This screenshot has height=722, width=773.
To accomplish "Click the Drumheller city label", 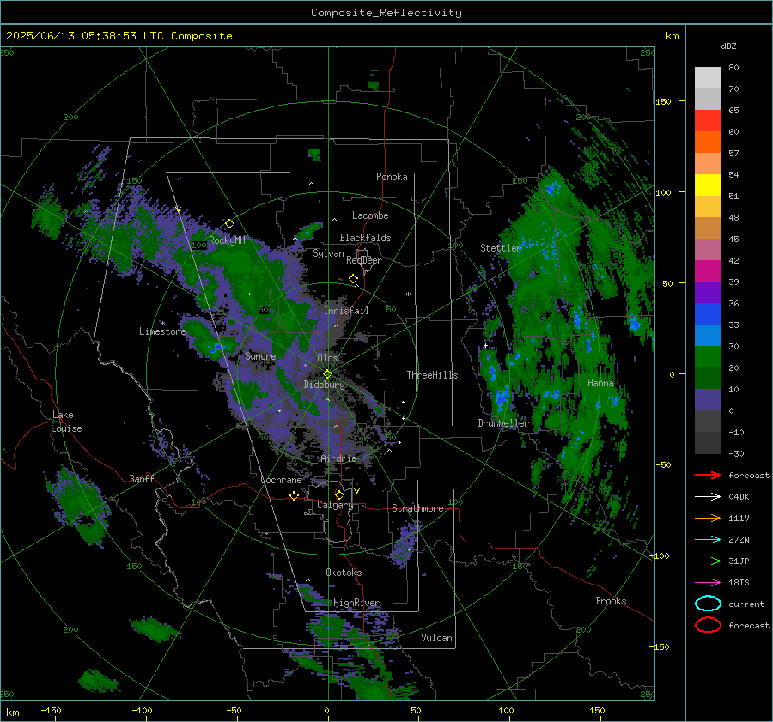I will point(503,423).
